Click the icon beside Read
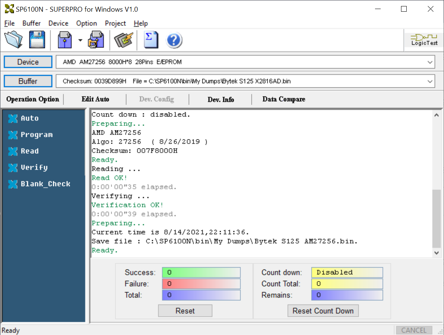 13,151
